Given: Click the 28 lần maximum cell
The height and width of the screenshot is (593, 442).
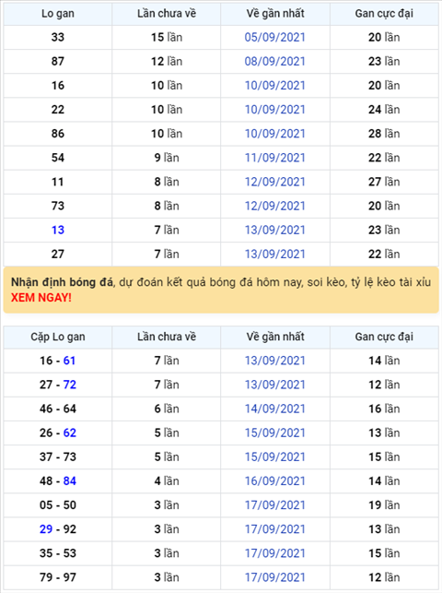Looking at the screenshot, I should (384, 134).
